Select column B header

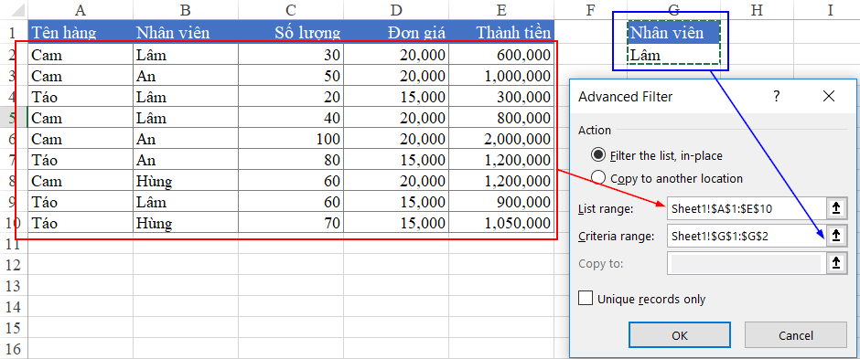pyautogui.click(x=186, y=10)
